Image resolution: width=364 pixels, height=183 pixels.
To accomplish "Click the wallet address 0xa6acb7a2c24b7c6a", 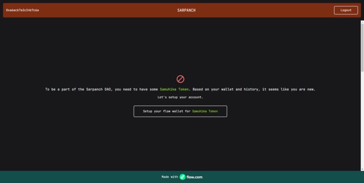I will [23, 10].
